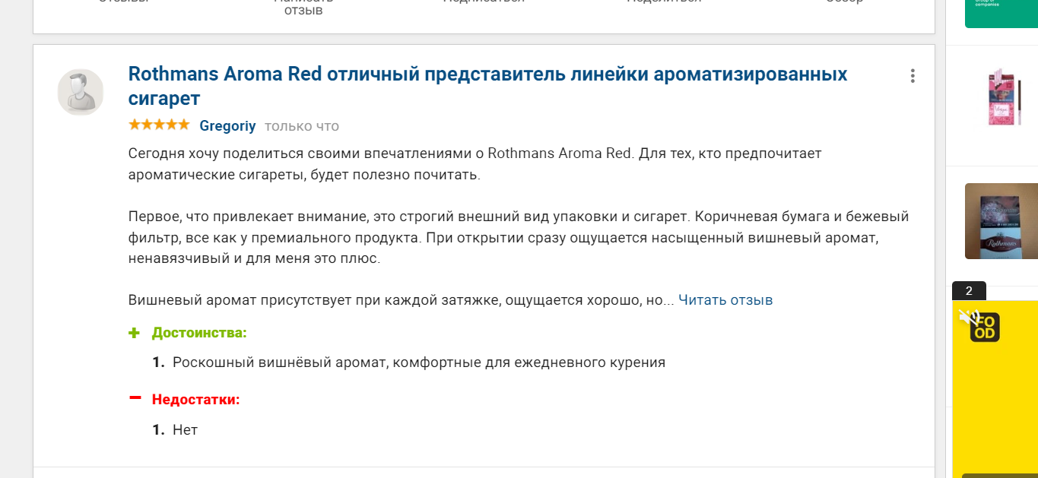Click the red minus icon beside Недостатки
This screenshot has height=478, width=1038.
135,397
